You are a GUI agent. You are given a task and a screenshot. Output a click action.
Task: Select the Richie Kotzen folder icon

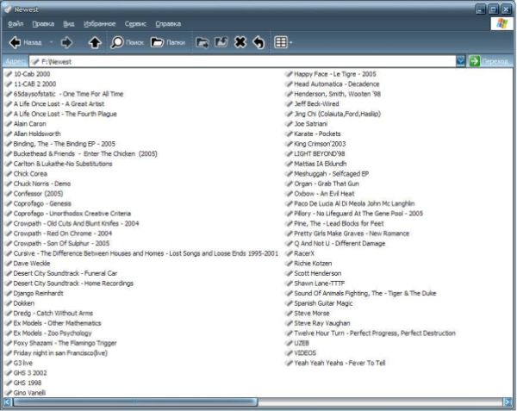tap(290, 263)
